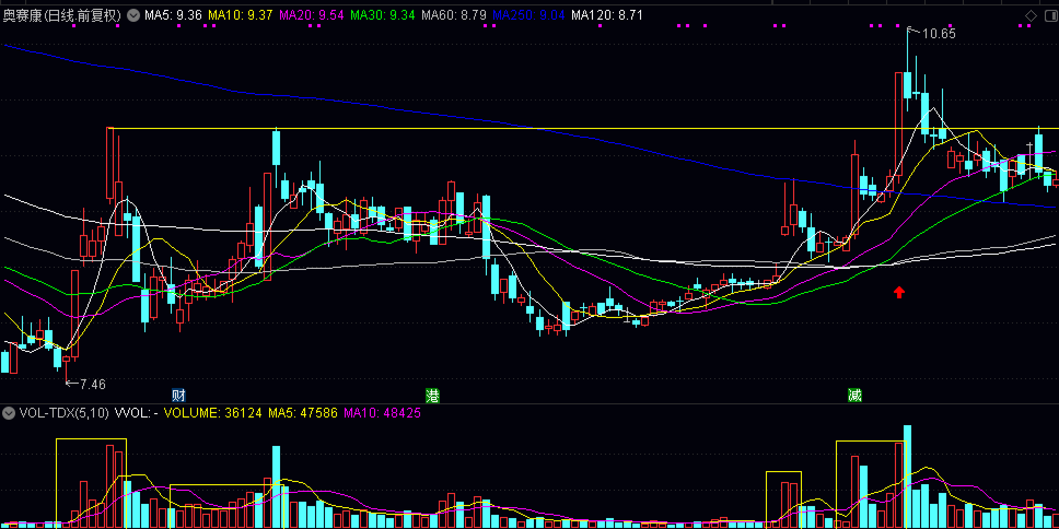Click the 10.65 high price label
Viewport: 1059px width, 529px height.
tap(939, 34)
